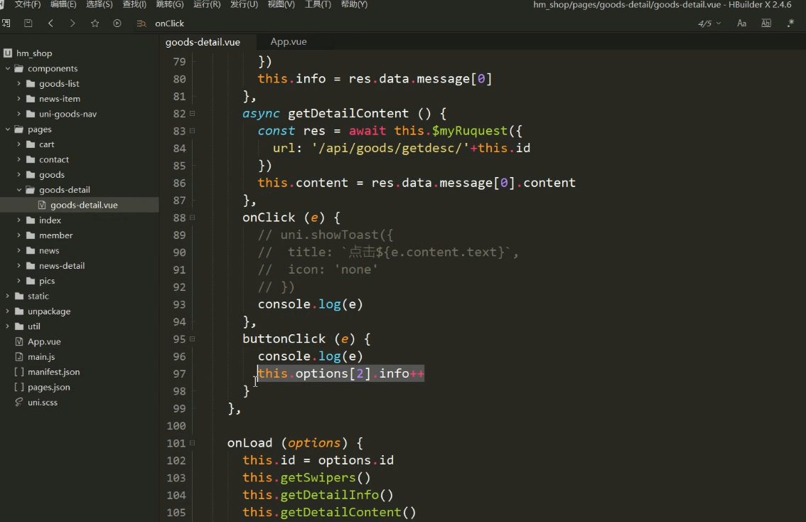Image resolution: width=806 pixels, height=522 pixels.
Task: Expand the contact folder chevron
Action: point(19,159)
